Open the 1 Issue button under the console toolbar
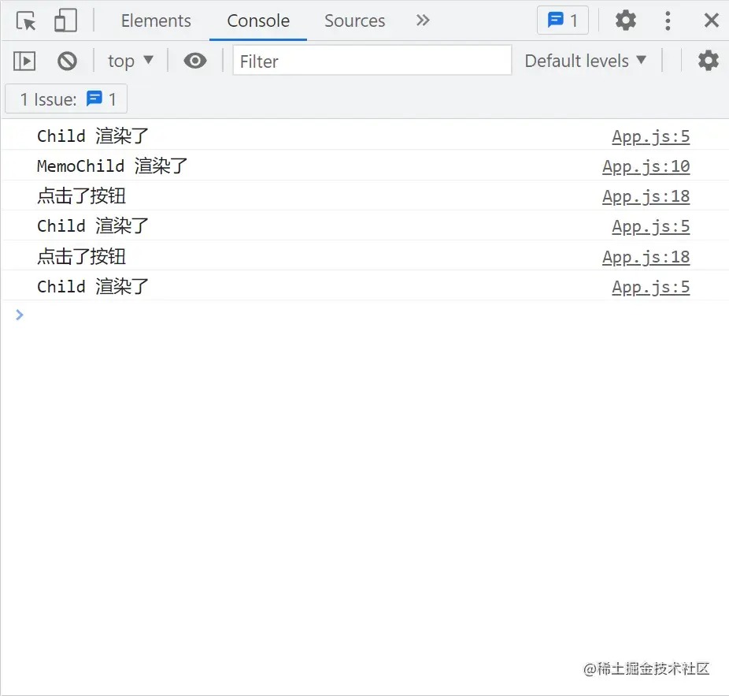Screen dimensions: 729x696 (x=66, y=99)
